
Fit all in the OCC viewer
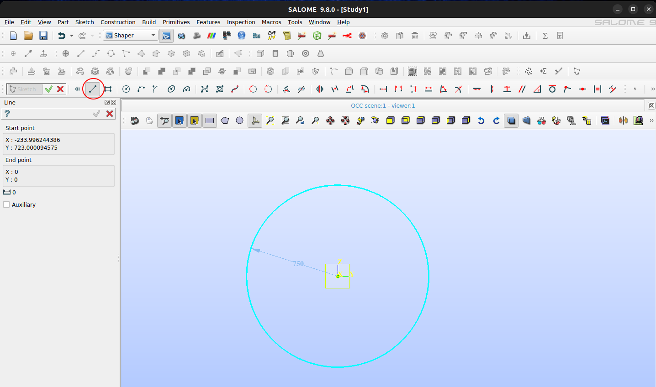pyautogui.click(x=270, y=120)
